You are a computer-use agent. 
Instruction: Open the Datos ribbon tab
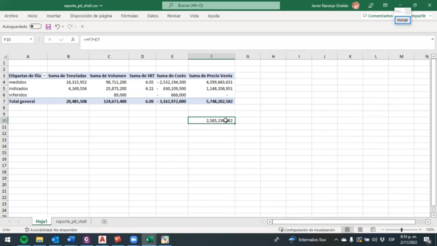pos(153,16)
